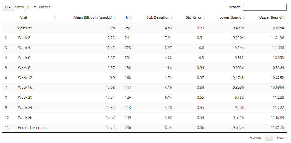Go to Previous page
Image resolution: width=291 pixels, height=143 pixels.
[255, 137]
